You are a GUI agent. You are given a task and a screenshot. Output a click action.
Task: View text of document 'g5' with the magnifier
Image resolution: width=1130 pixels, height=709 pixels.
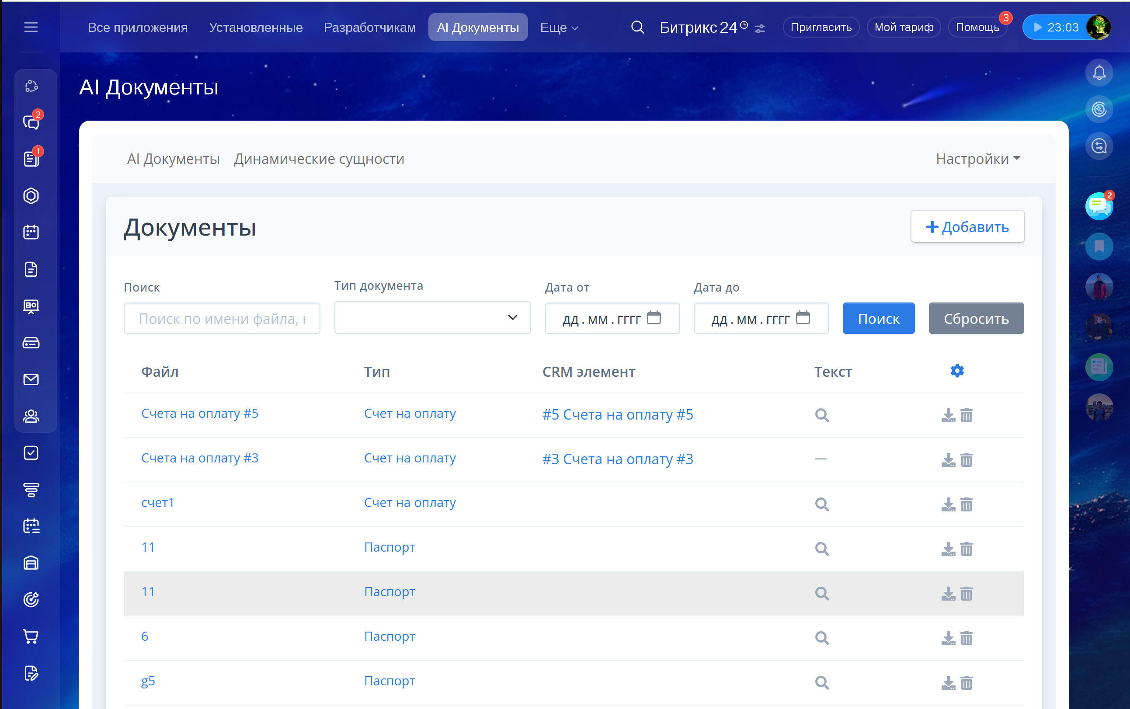(821, 682)
